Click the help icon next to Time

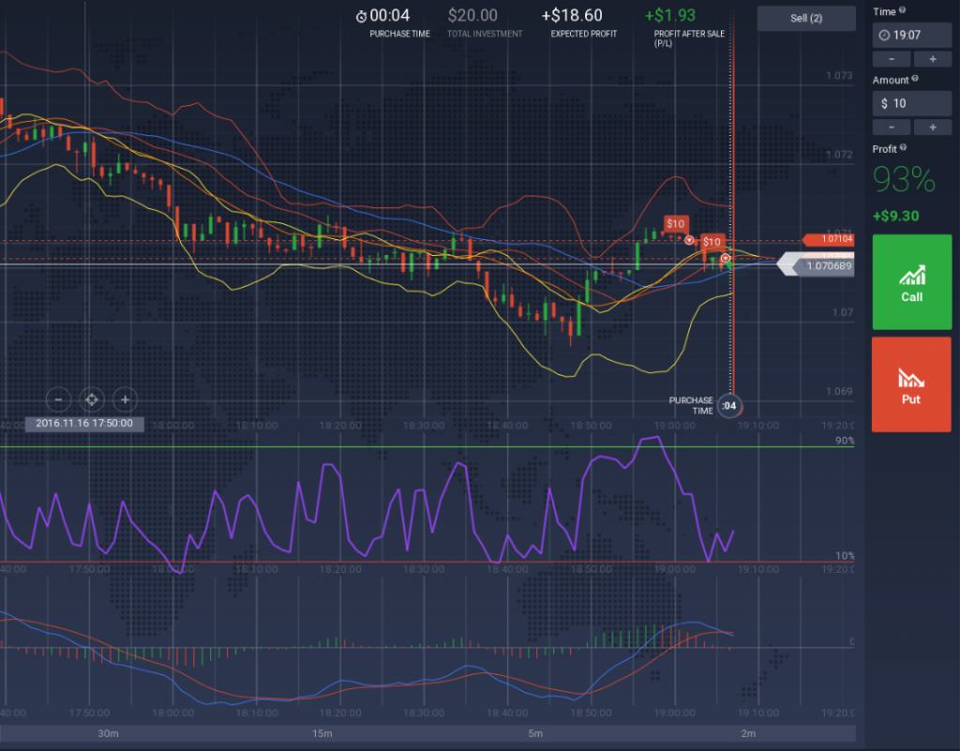(x=903, y=10)
